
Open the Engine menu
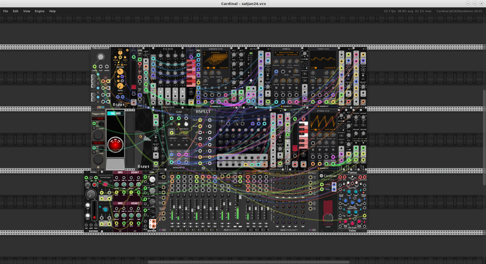pyautogui.click(x=40, y=11)
